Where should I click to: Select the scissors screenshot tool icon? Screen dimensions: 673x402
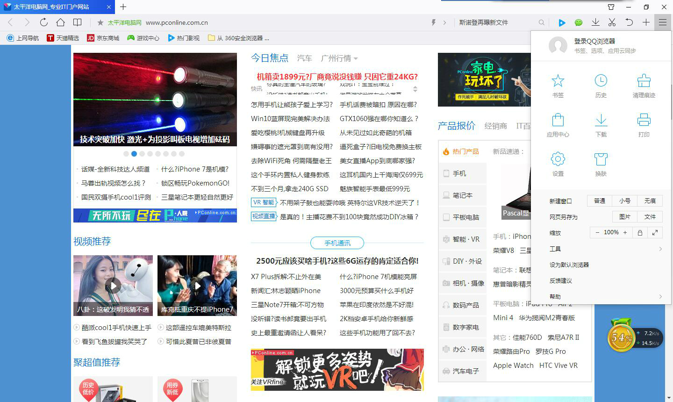click(x=612, y=22)
